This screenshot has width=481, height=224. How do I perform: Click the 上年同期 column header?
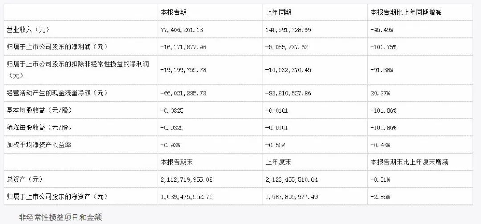278,12
